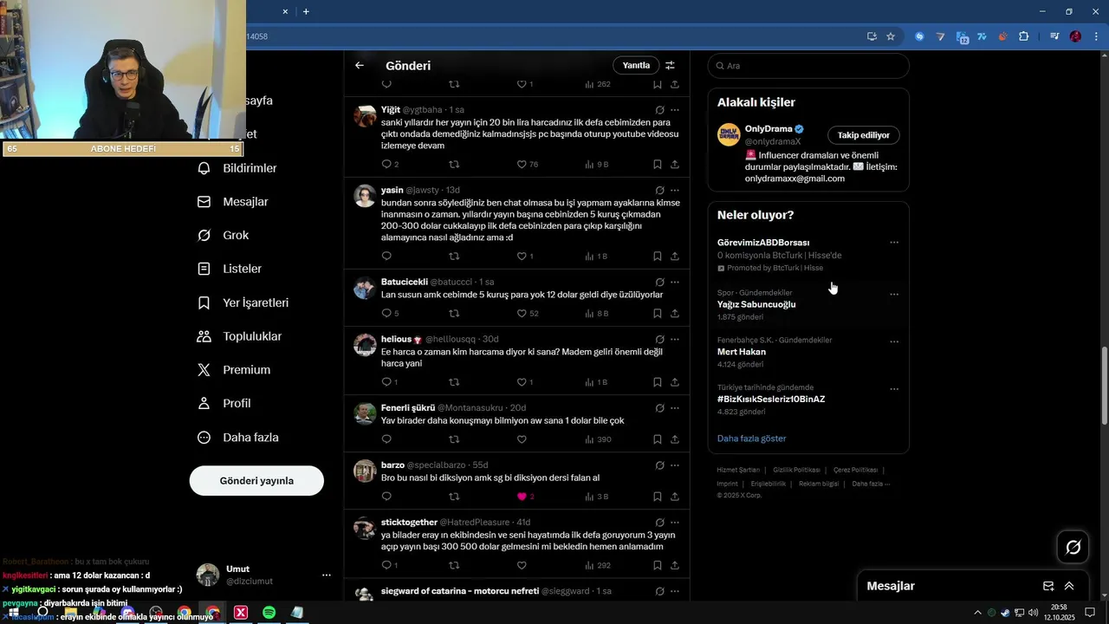Image resolution: width=1109 pixels, height=624 pixels.
Task: Like Yiğit's tweet with 76 likes
Action: (x=522, y=164)
